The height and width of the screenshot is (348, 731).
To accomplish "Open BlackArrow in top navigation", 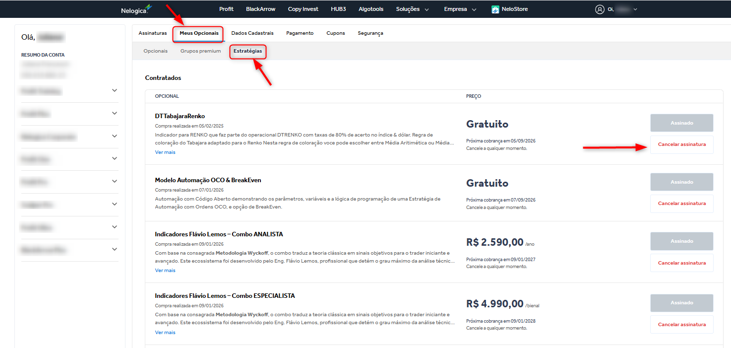I will coord(261,9).
